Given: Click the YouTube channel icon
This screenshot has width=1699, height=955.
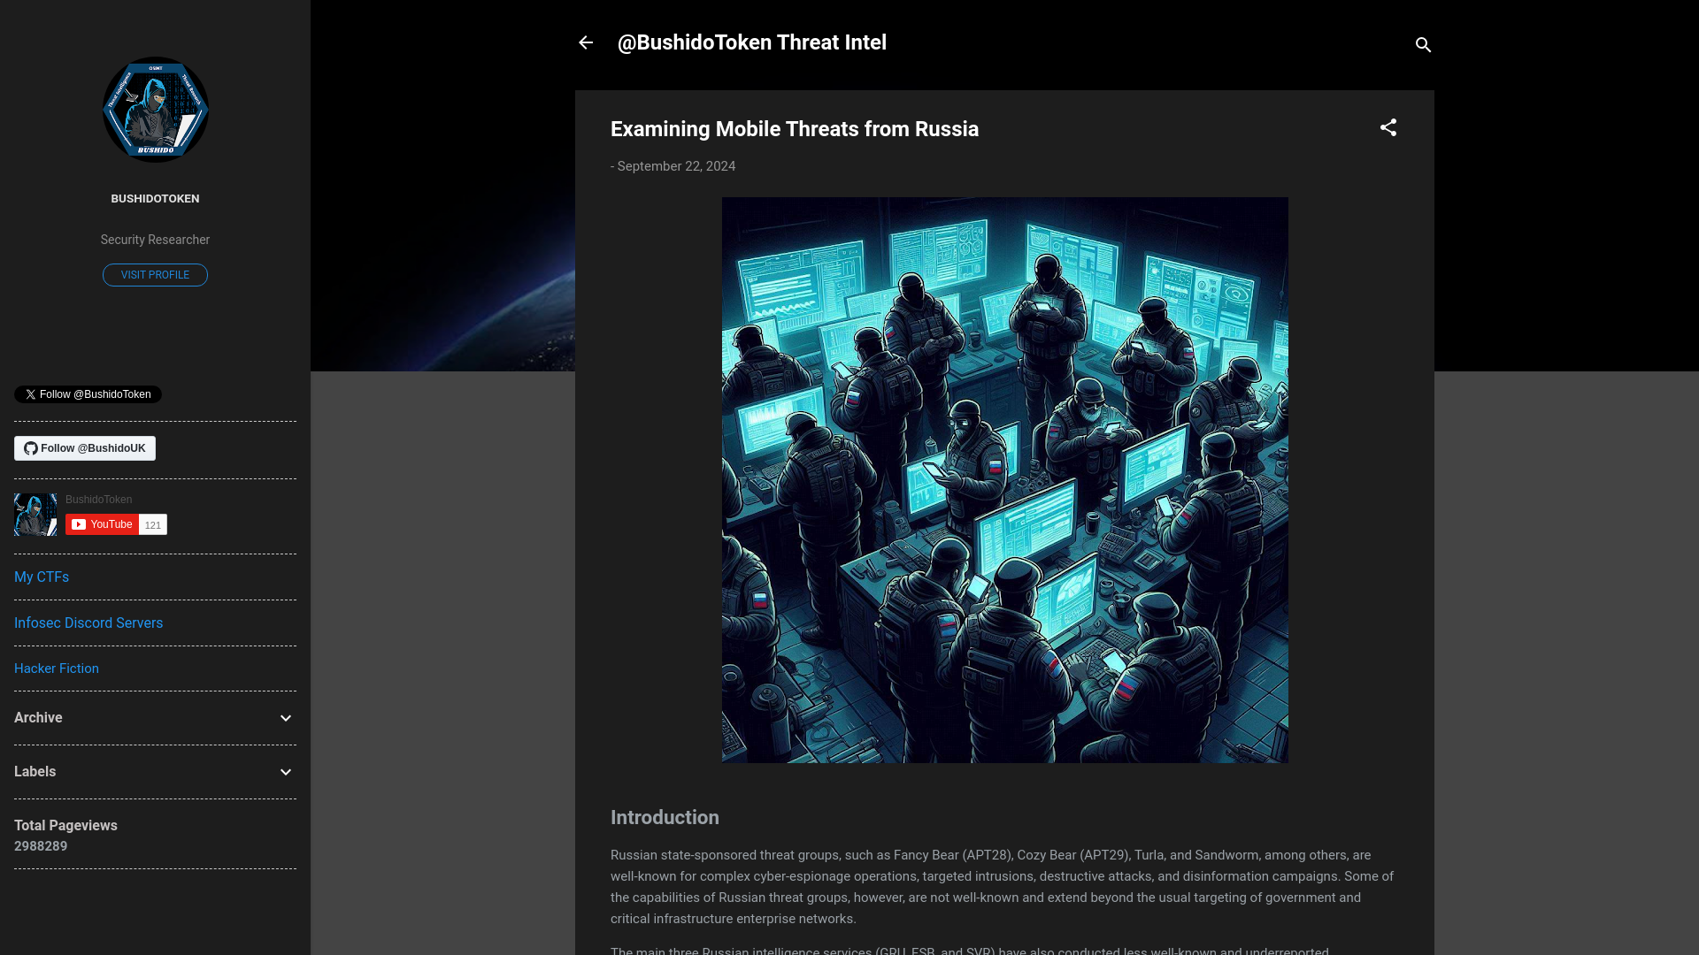Looking at the screenshot, I should coord(36,513).
